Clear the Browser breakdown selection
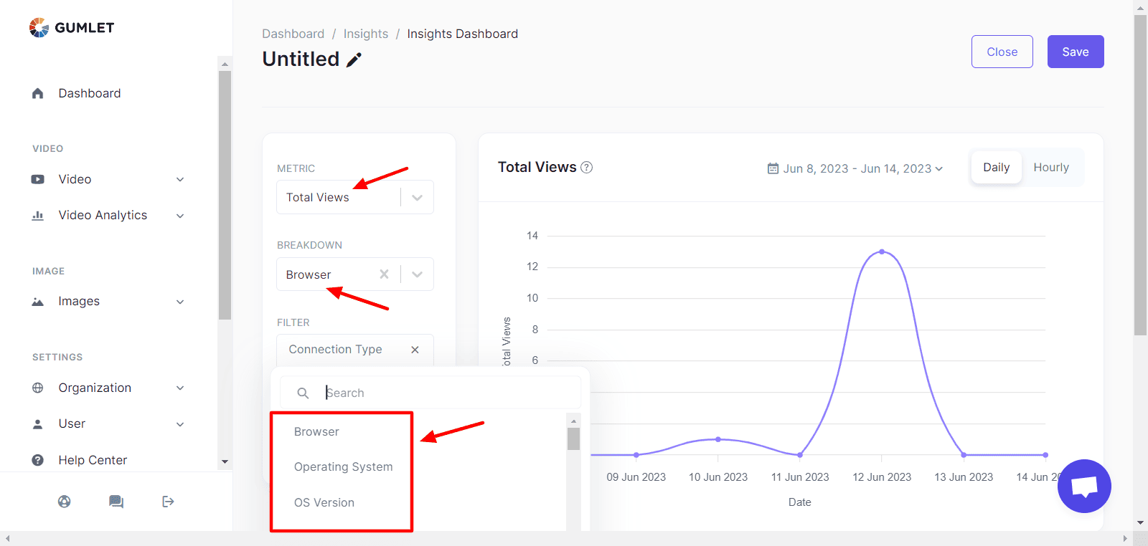Viewport: 1148px width, 546px height. tap(384, 274)
